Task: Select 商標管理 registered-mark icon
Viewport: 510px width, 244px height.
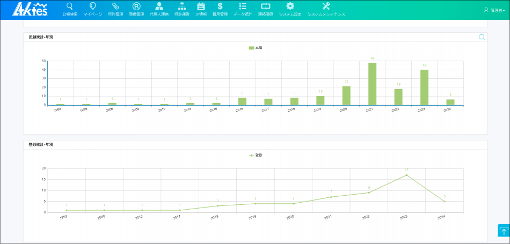Action: click(x=136, y=6)
